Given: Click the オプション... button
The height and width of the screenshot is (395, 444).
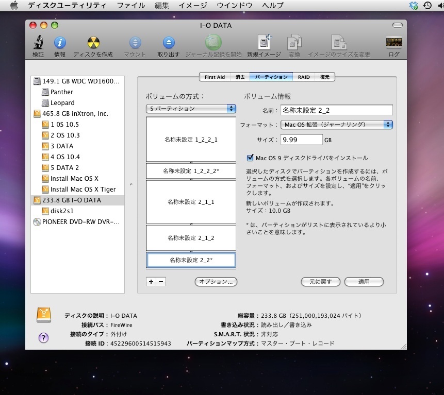Looking at the screenshot, I should pyautogui.click(x=216, y=282).
